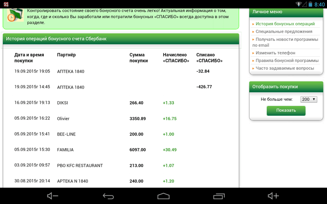The image size is (327, 204).
Task: Click the purchase amount 3350.89
Action: [138, 119]
